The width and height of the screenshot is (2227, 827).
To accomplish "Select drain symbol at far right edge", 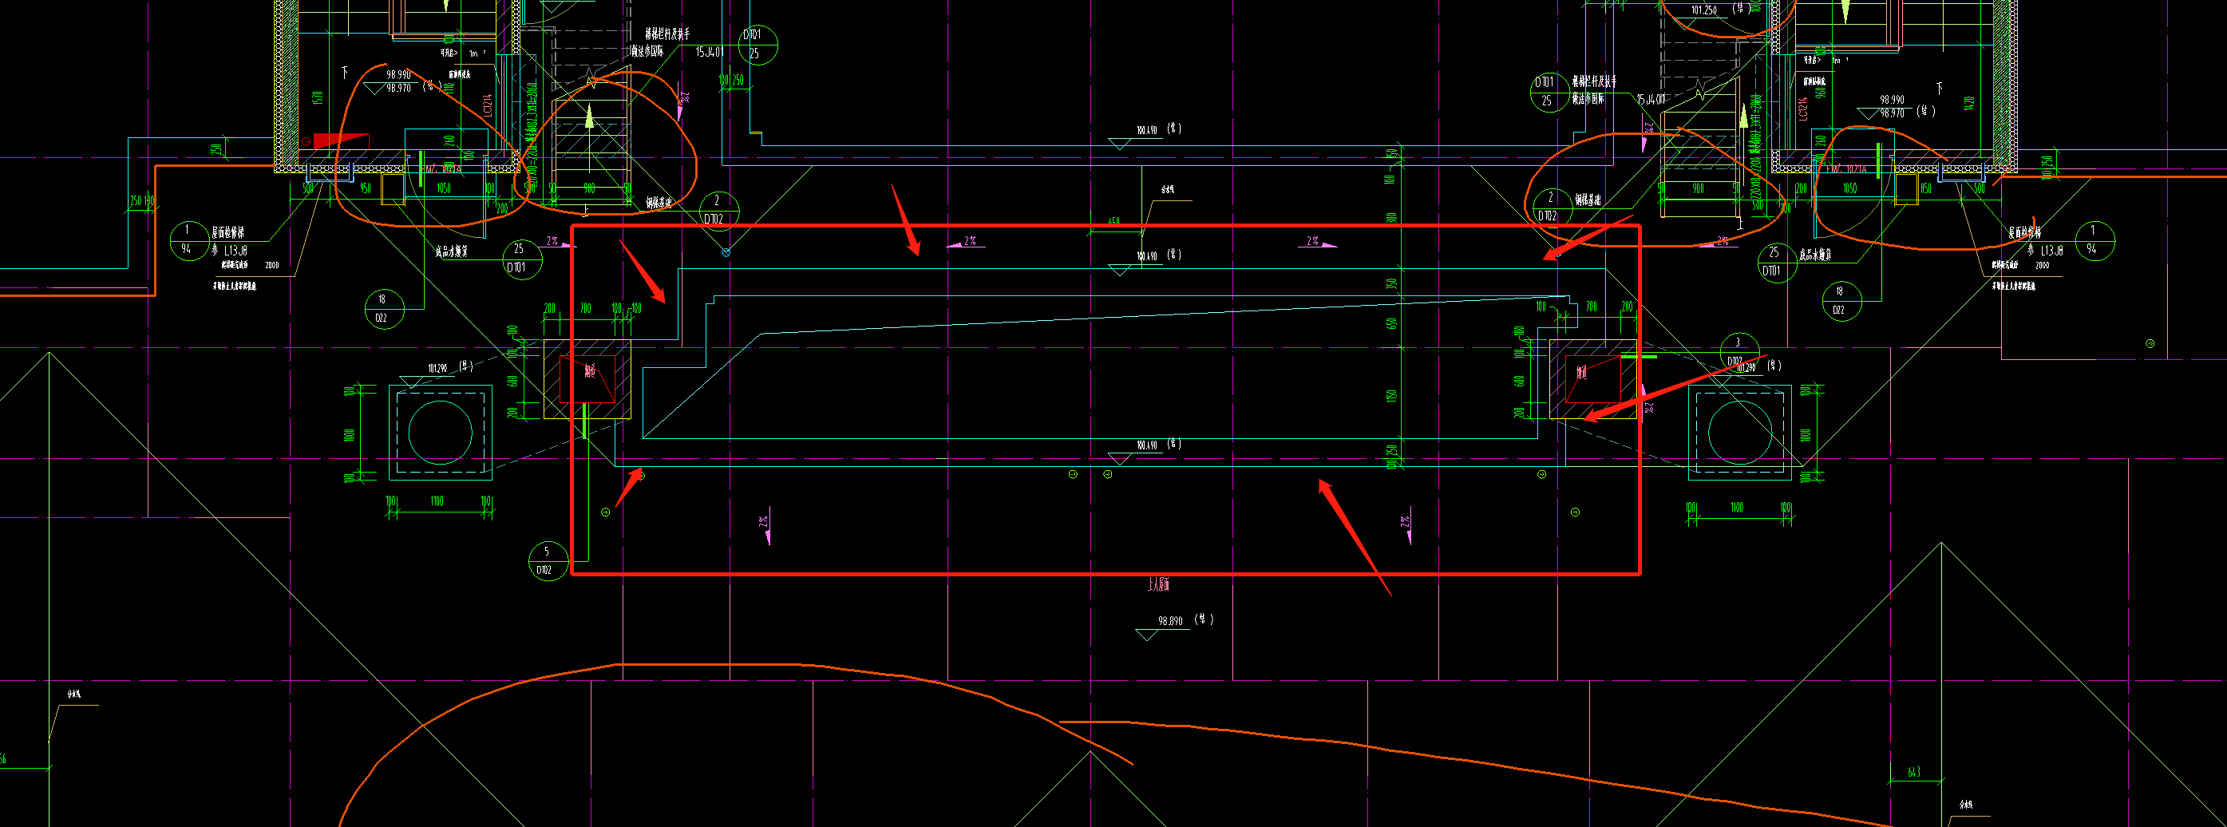I will point(2150,343).
